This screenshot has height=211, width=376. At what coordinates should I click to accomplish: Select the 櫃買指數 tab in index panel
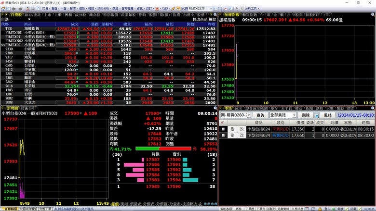coord(250,15)
